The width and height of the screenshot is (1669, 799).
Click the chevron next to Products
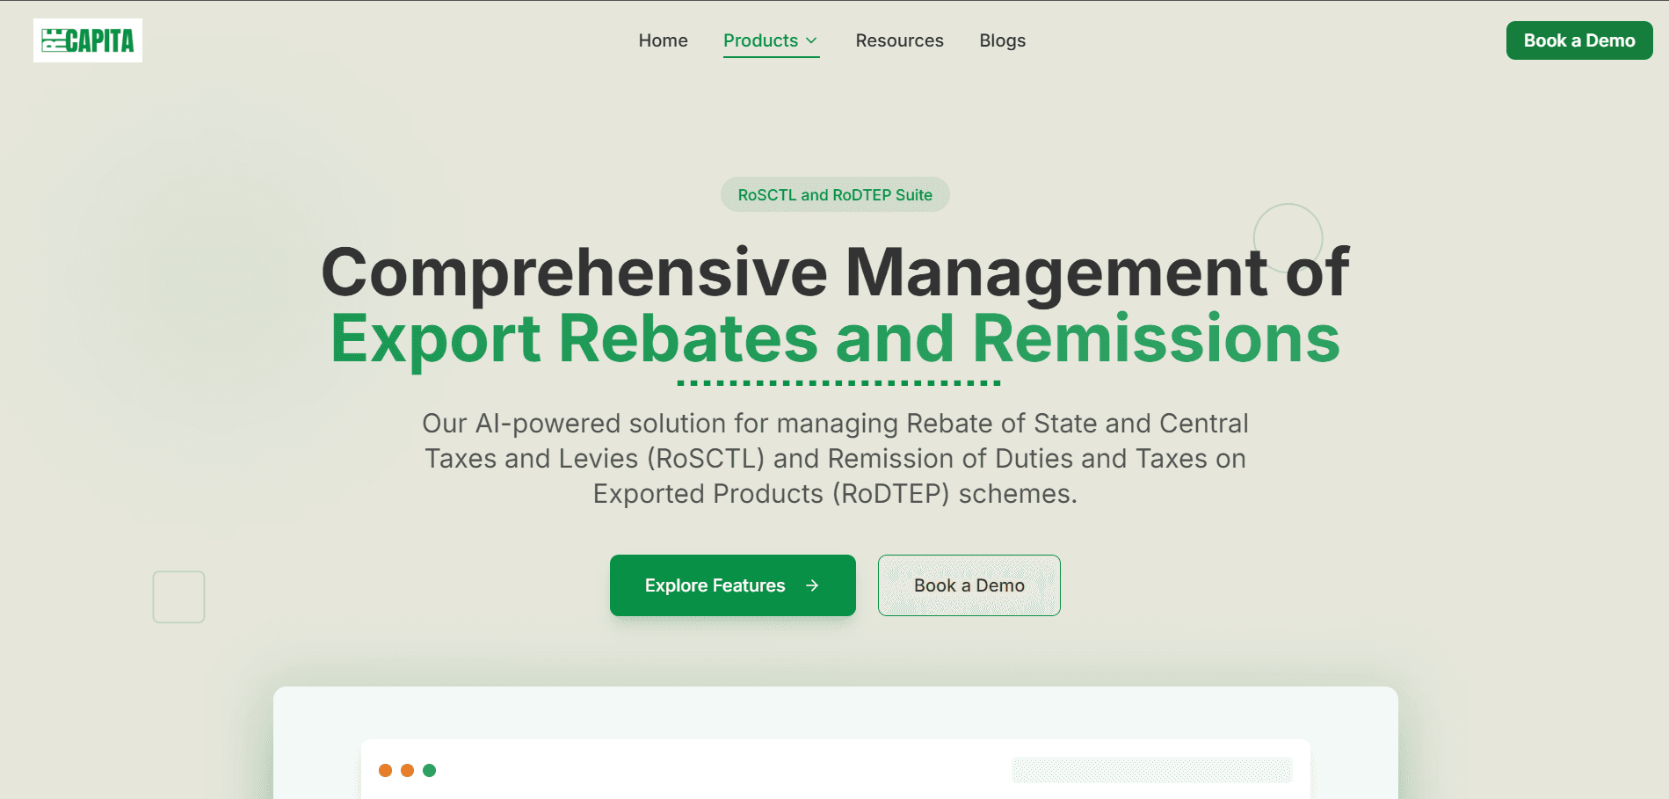click(811, 41)
